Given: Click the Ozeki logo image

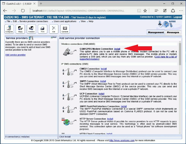Looking at the screenshot, I should (x=167, y=24).
